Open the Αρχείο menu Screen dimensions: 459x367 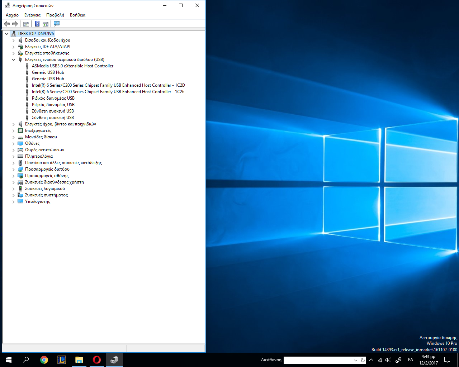12,15
